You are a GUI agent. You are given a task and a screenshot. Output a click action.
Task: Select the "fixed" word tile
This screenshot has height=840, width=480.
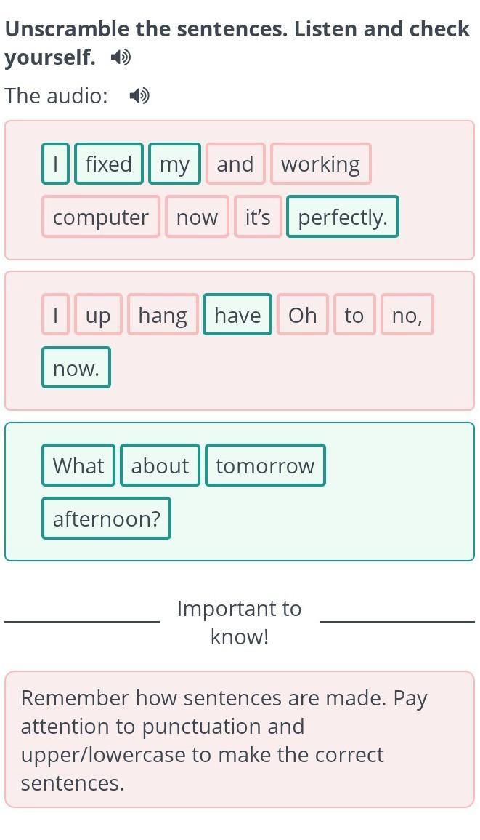109,164
